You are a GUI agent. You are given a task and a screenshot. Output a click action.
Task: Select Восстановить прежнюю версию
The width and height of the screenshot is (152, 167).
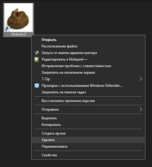(x=88, y=101)
